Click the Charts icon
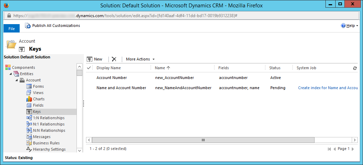The image size is (363, 165). pos(29,99)
